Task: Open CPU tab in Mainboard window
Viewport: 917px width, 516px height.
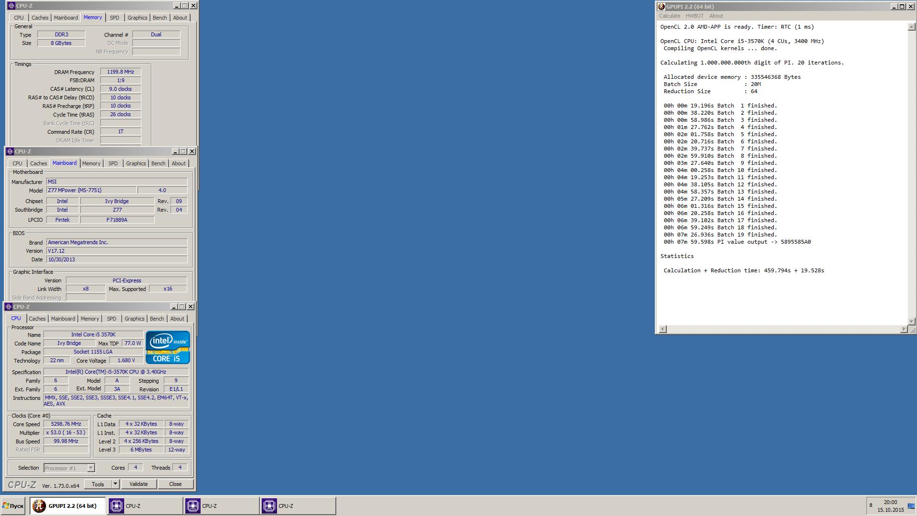Action: point(17,163)
